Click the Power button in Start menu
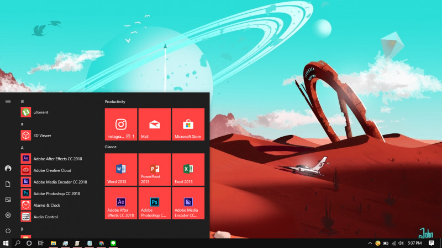 point(8,230)
